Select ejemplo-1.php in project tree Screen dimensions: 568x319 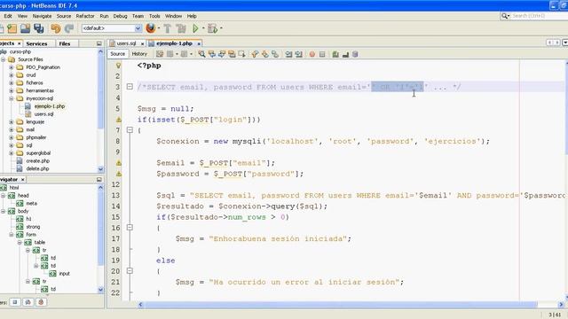point(50,106)
